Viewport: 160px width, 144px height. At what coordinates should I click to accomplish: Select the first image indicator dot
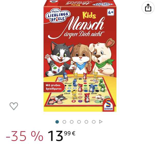tap(57, 122)
